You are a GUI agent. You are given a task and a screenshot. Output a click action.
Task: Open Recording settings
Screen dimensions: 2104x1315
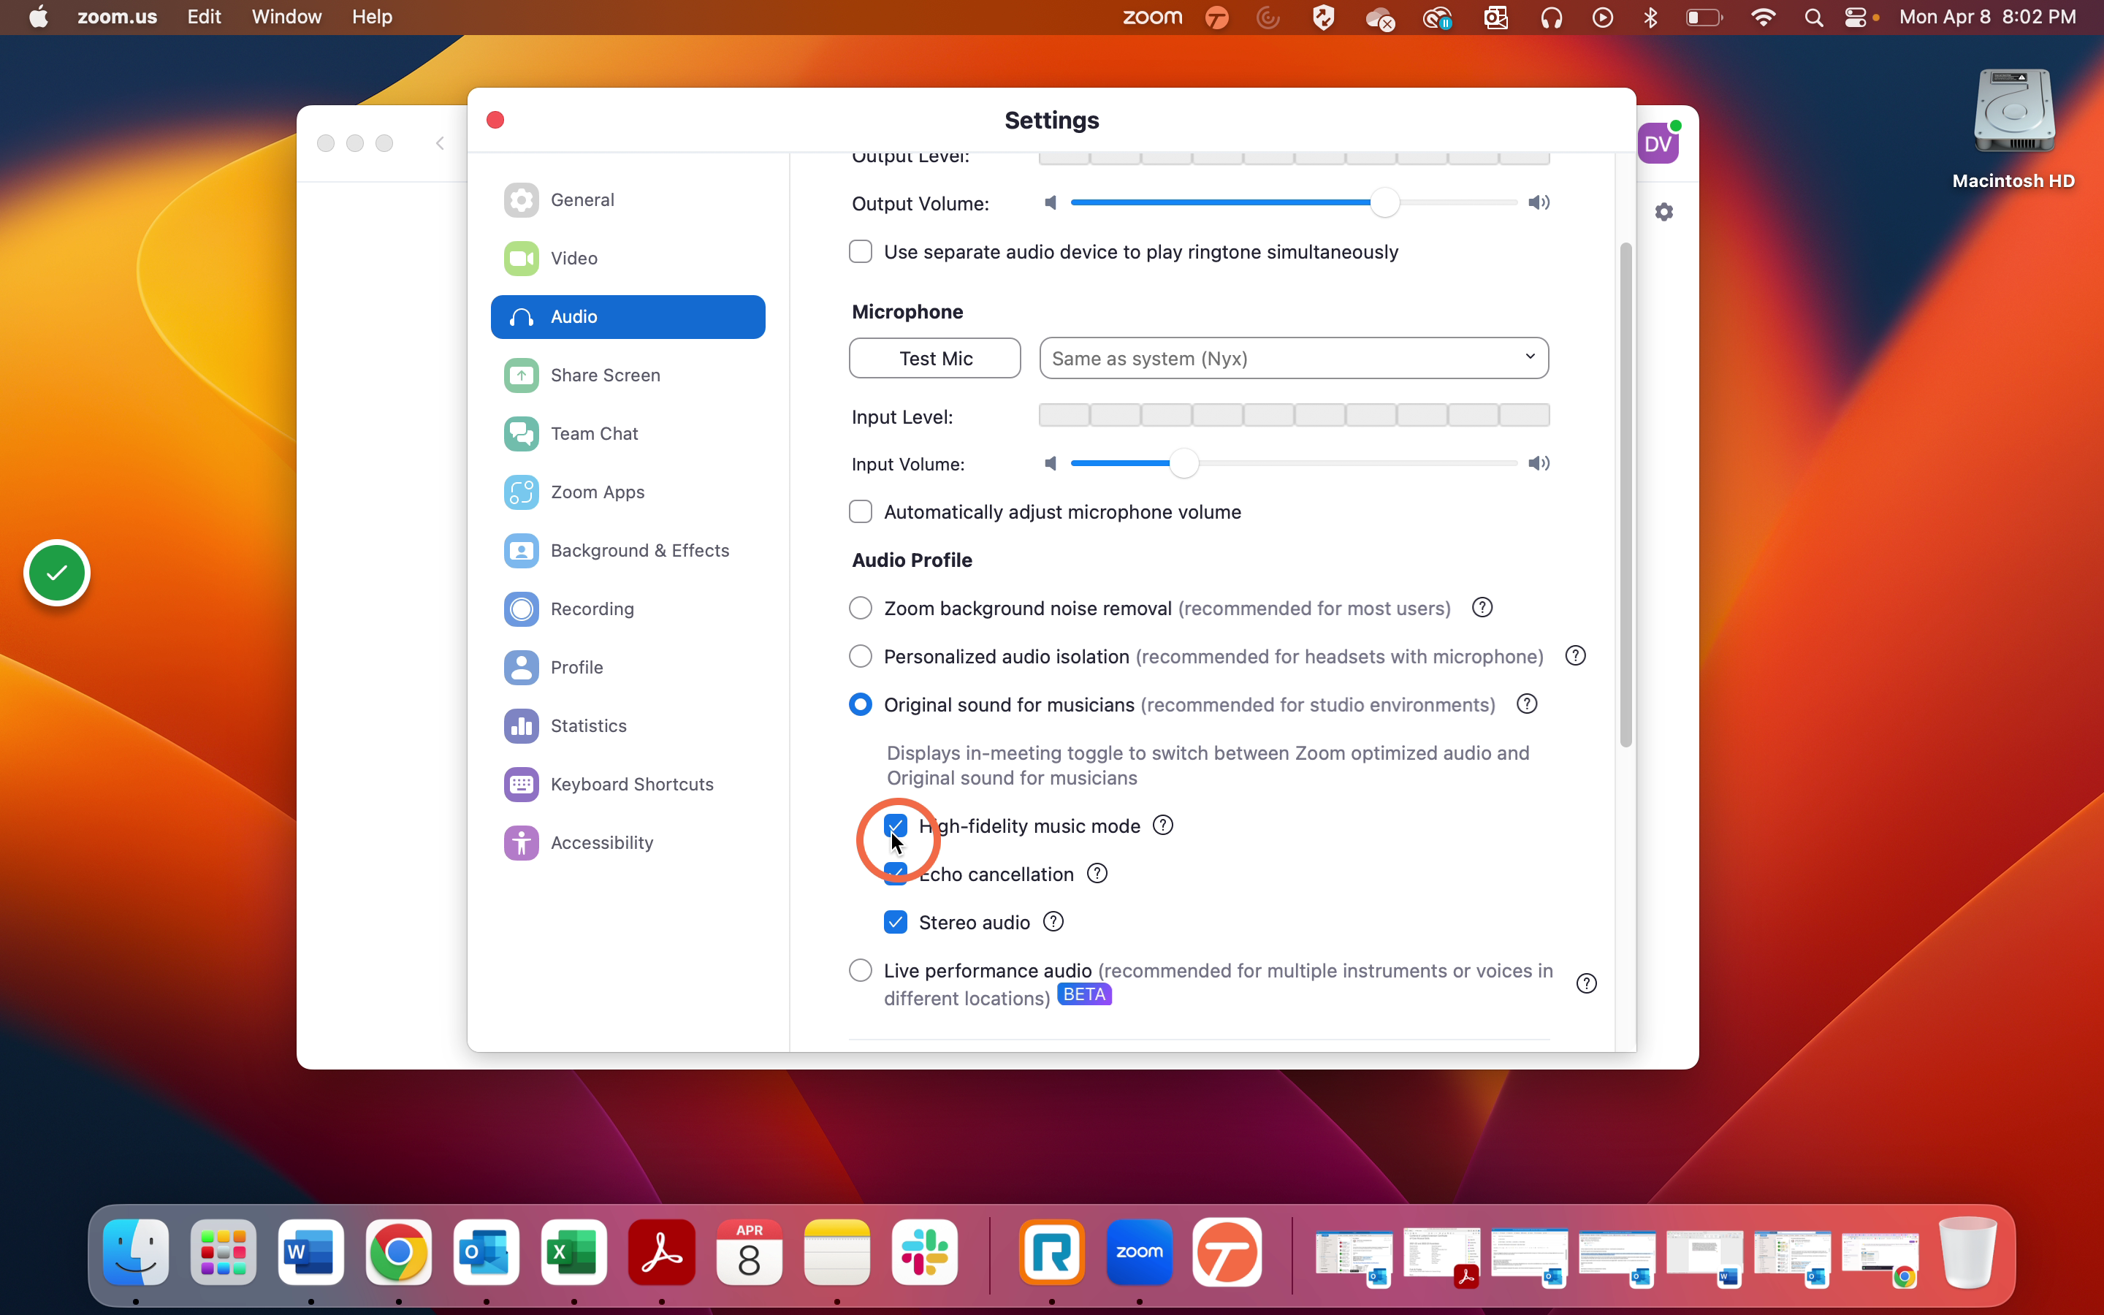[x=628, y=609]
